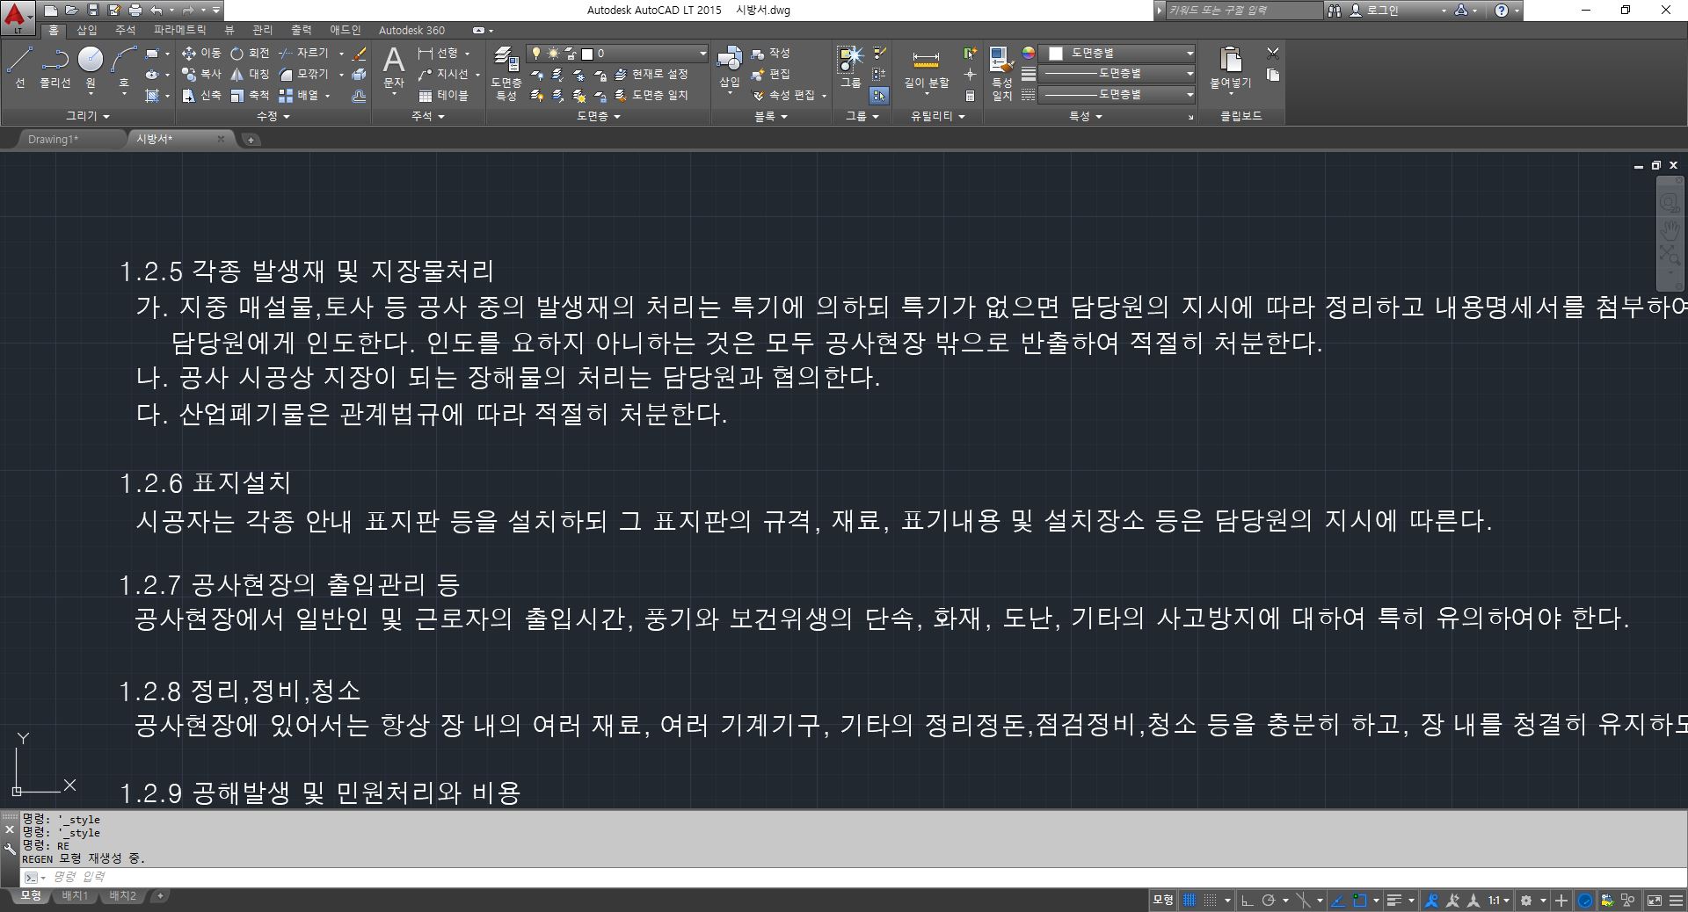
Task: Click the command line input field
Action: 176,876
